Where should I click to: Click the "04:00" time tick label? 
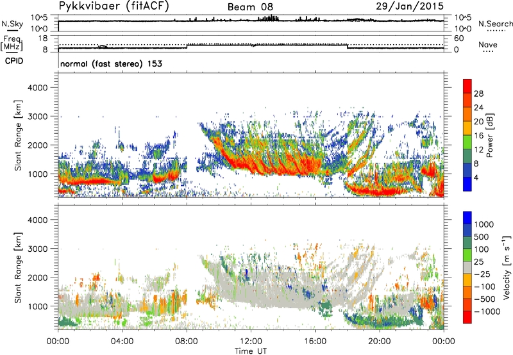click(122, 342)
